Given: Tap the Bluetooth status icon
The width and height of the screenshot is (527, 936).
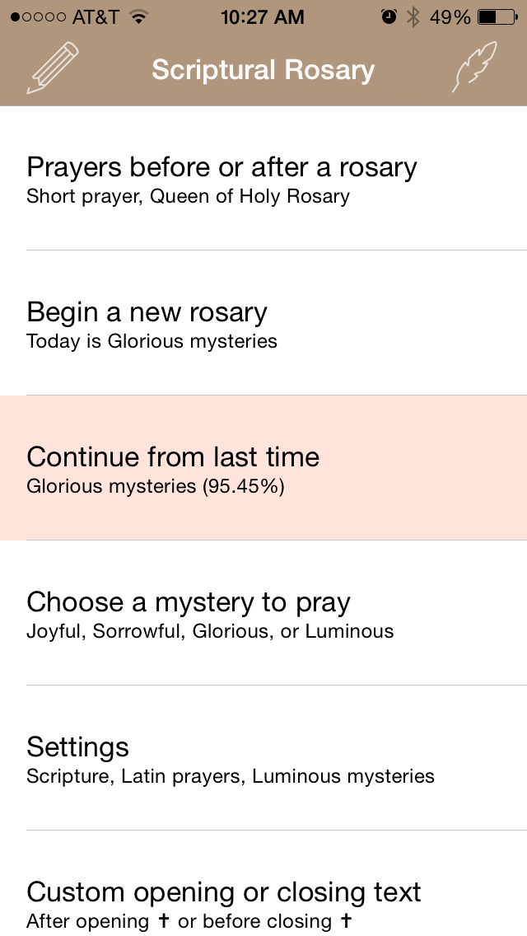Looking at the screenshot, I should (x=413, y=16).
